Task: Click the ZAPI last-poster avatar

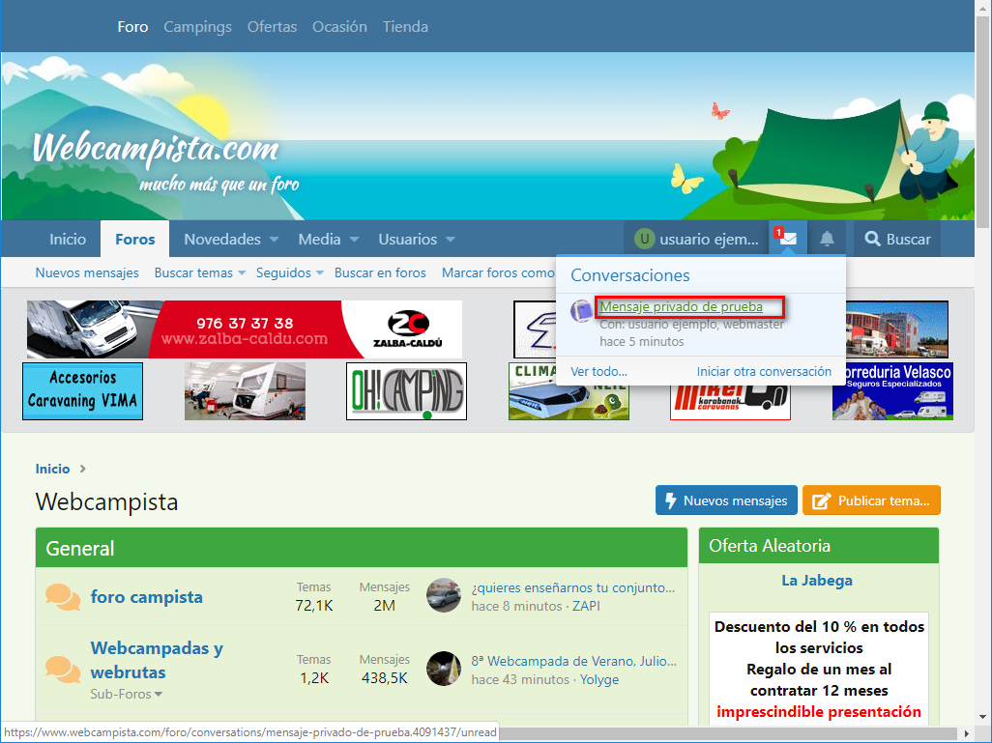Action: pos(444,596)
